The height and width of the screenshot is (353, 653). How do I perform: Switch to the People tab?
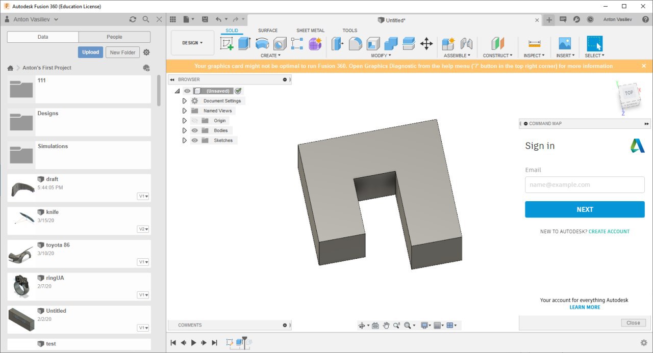point(114,37)
